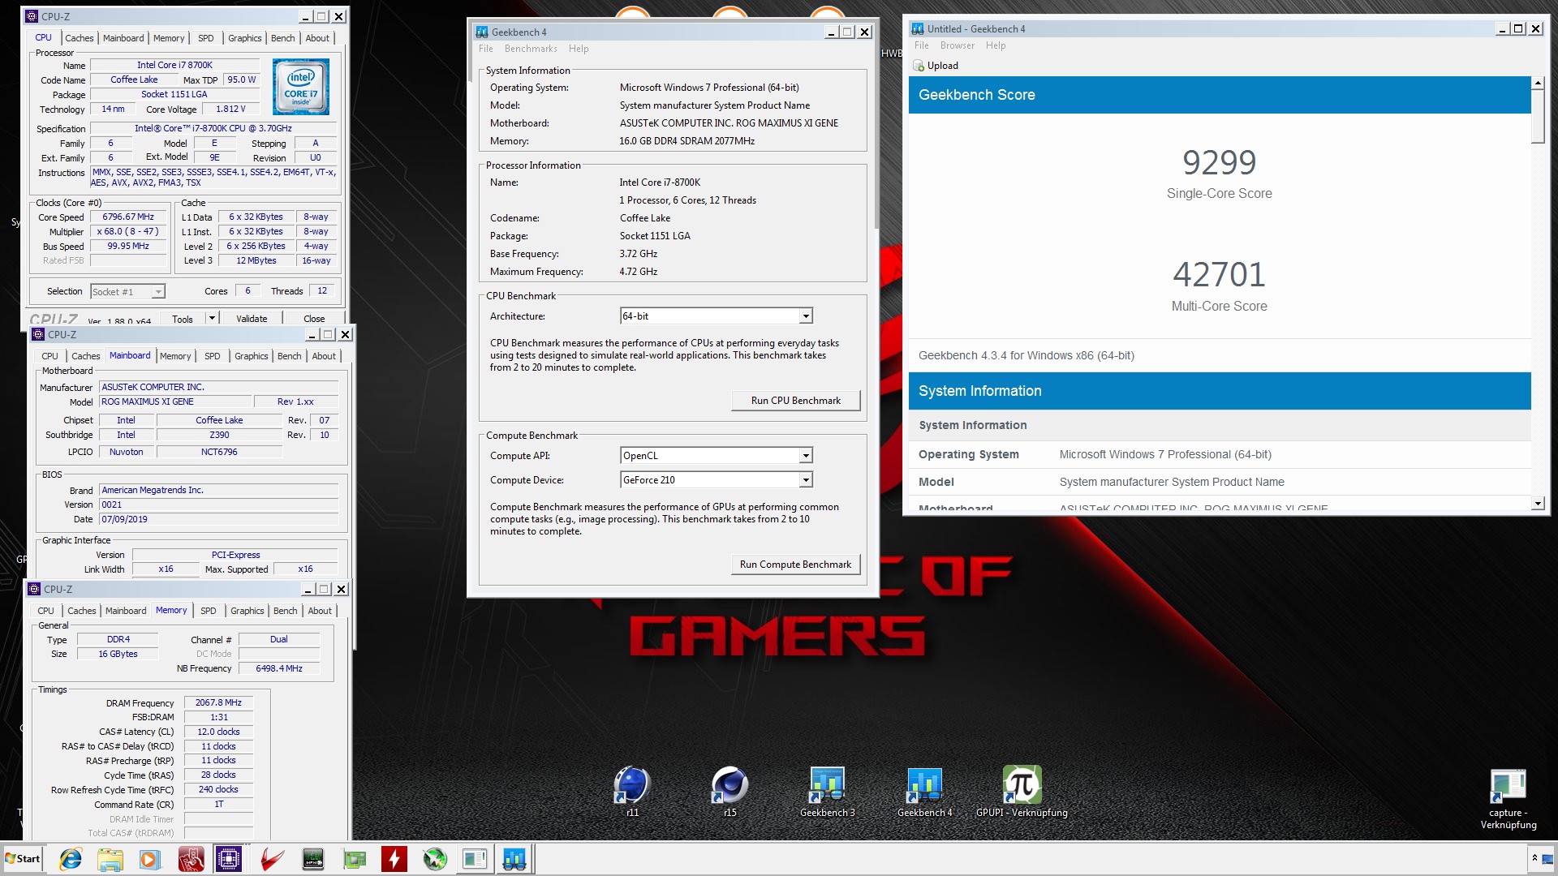Screen dimensions: 1558x876
Task: Click the 42701 multi-core score
Action: click(x=1219, y=275)
